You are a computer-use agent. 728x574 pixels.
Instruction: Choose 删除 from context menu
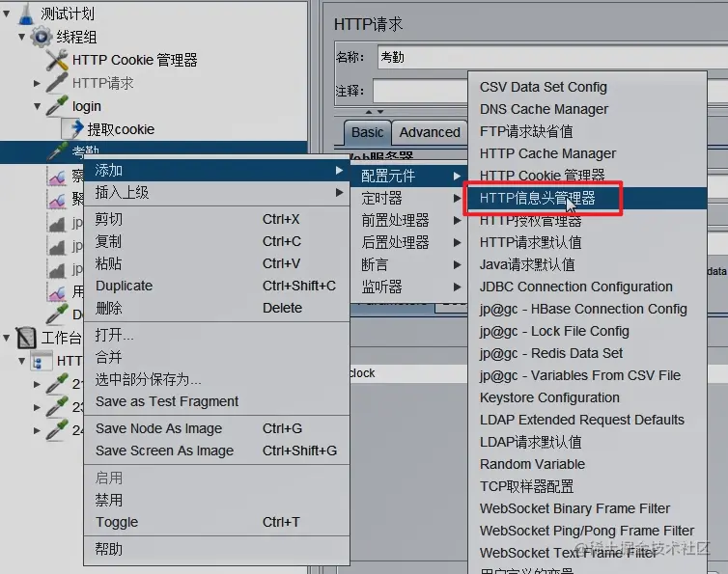(216, 308)
